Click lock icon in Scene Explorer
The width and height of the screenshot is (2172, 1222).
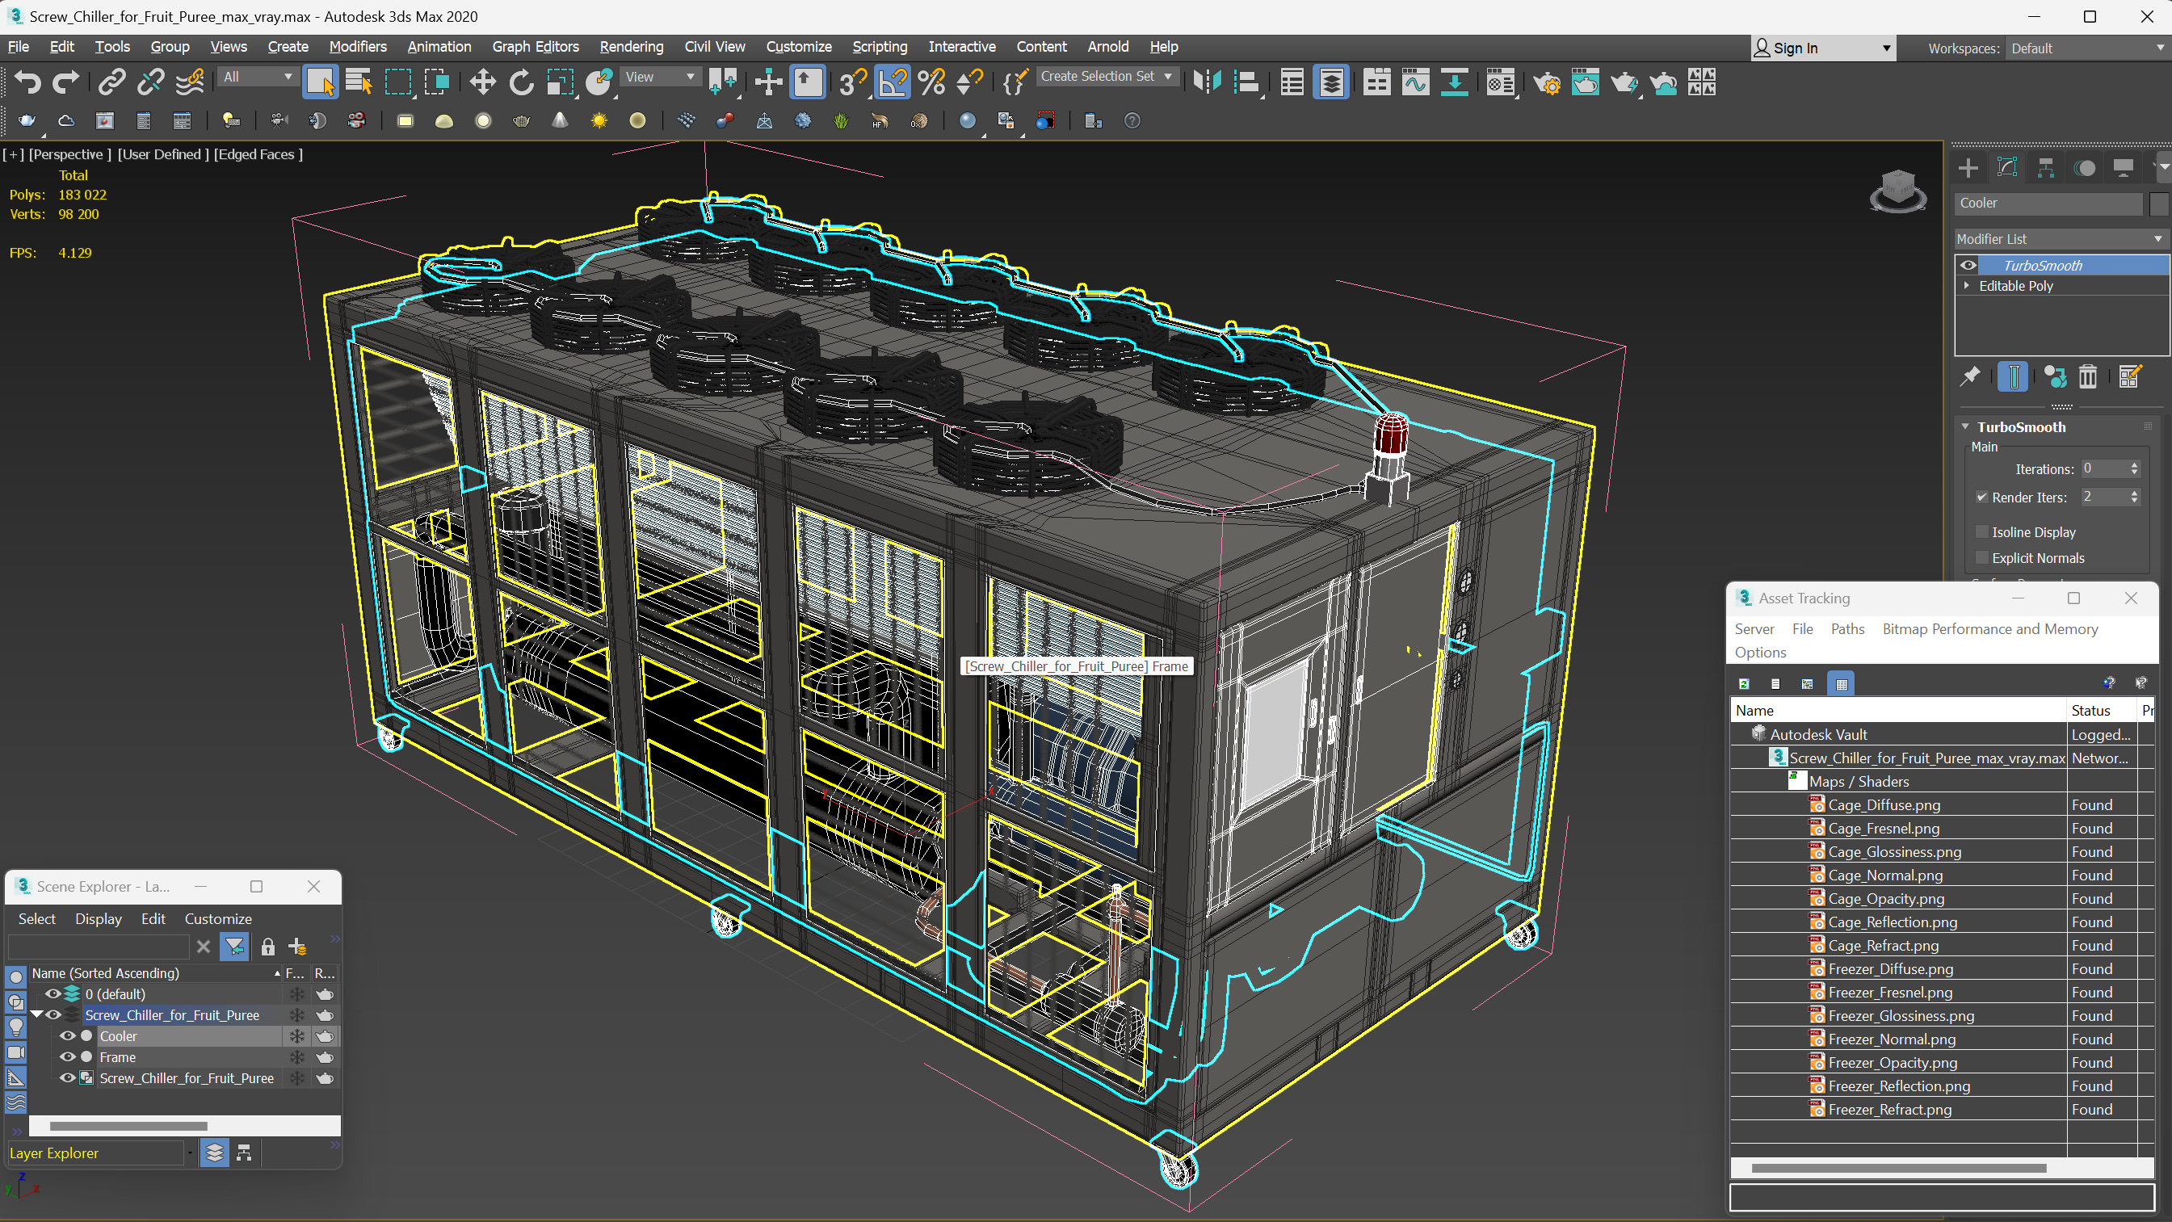coord(267,947)
